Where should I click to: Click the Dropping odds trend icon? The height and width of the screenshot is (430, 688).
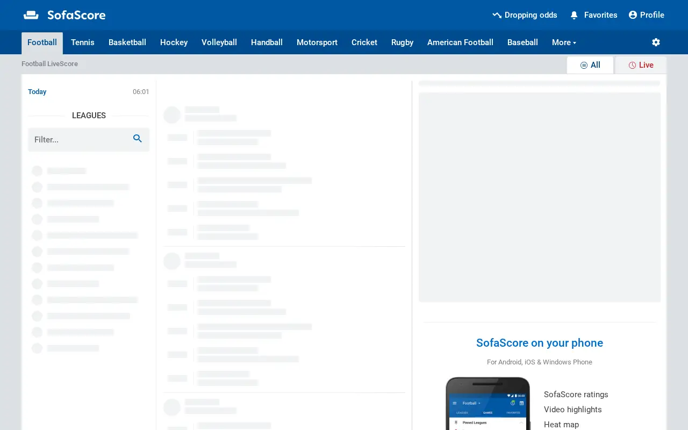pos(497,15)
